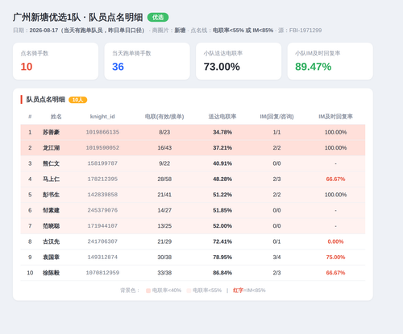Click the knight_id 1019598852

[102, 148]
